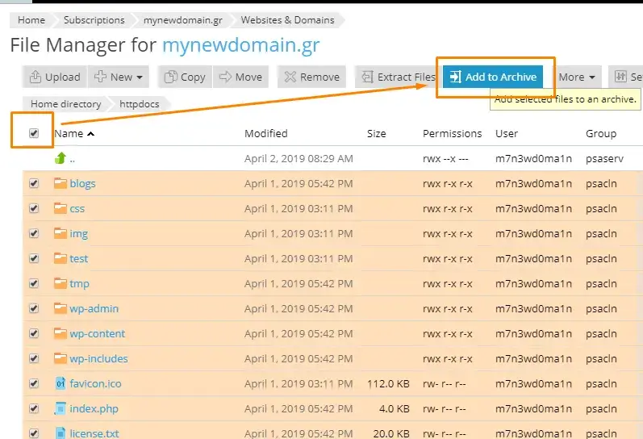The height and width of the screenshot is (439, 643).
Task: Click the Permissions column header
Action: [x=453, y=133]
